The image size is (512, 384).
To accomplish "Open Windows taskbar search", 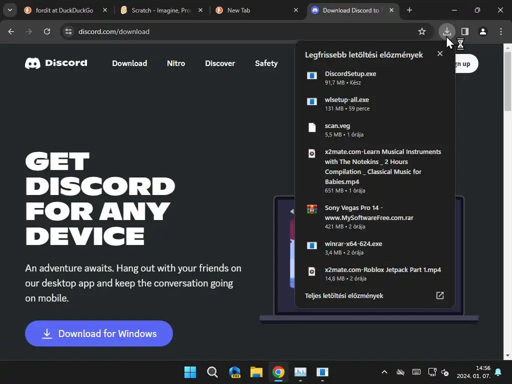I will pos(212,372).
